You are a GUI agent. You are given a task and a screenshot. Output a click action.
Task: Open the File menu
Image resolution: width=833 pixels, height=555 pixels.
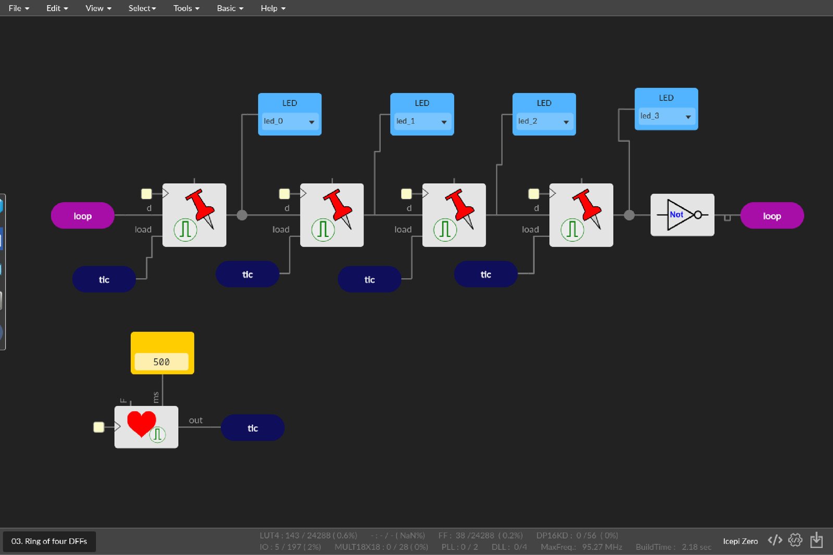point(19,8)
